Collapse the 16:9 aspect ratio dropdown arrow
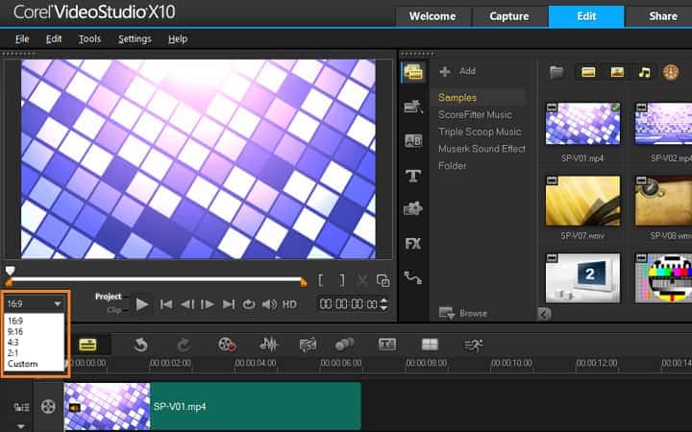 click(58, 304)
